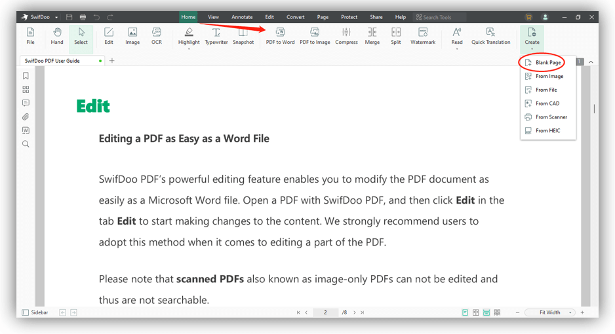Open the Bookmarks sidebar panel
Screen dimensions: 615x334
(x=26, y=75)
